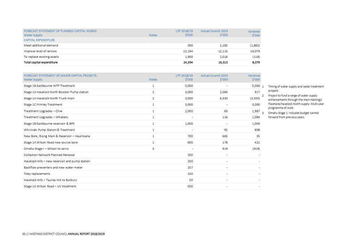Select 'New Bore, Rising Main & Reservoir – Haumoana'
The height and width of the screenshot is (247, 346).
click(57, 136)
